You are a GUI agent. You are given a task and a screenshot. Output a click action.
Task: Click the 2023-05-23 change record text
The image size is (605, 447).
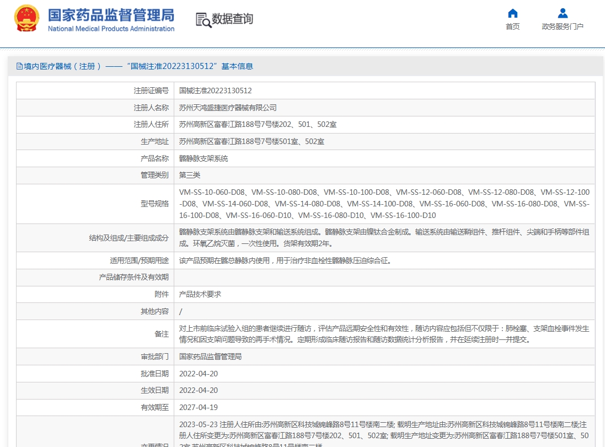pyautogui.click(x=384, y=435)
